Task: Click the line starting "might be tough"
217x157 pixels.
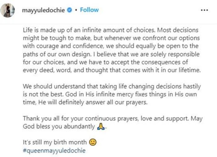Action: [x=111, y=38]
